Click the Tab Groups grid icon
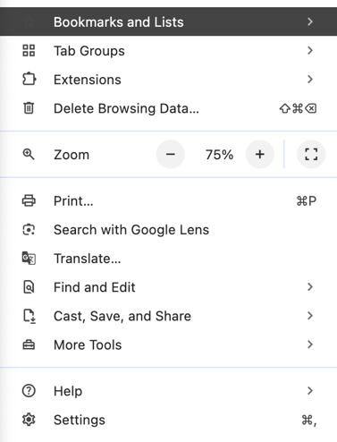This screenshot has height=442, width=337. click(x=29, y=50)
